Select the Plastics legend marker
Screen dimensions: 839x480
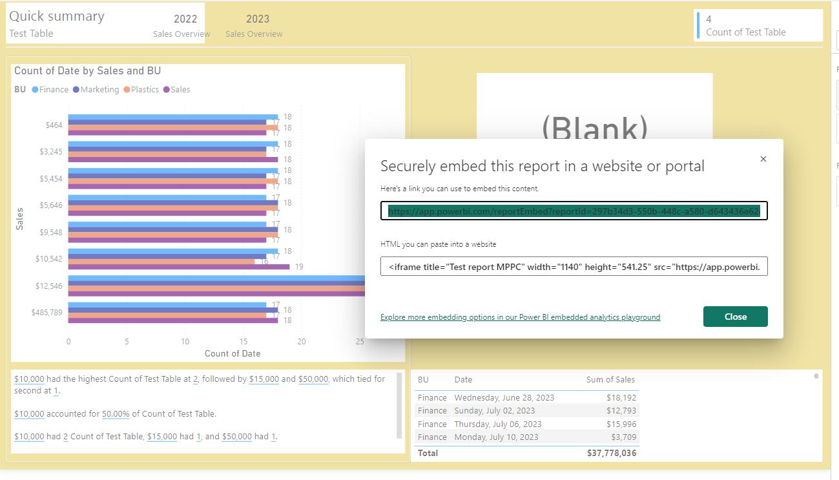(x=127, y=90)
